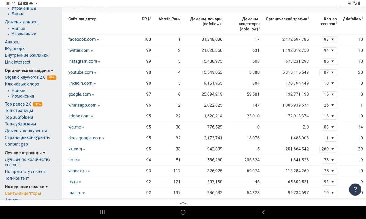Sort by Ahrefs Ранк column
Screen dimensions: 366x219
(x=169, y=19)
